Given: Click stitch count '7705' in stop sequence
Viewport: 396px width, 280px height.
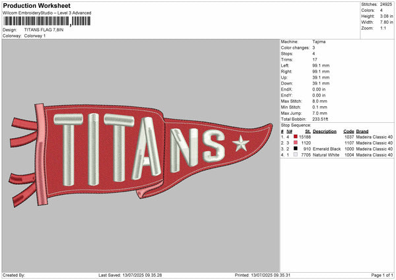Looking at the screenshot, I should (x=306, y=155).
